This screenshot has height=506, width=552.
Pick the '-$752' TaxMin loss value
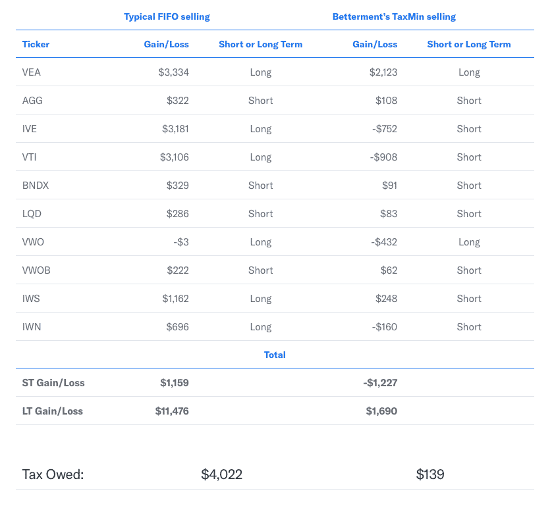385,129
